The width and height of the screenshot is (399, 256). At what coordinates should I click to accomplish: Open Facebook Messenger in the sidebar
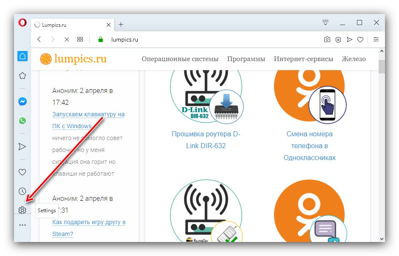click(x=23, y=101)
